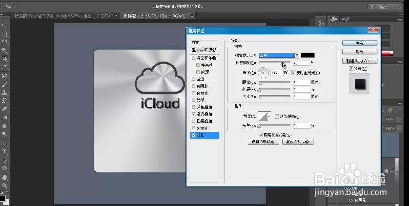Click 设置为默认值 button

coord(263,142)
